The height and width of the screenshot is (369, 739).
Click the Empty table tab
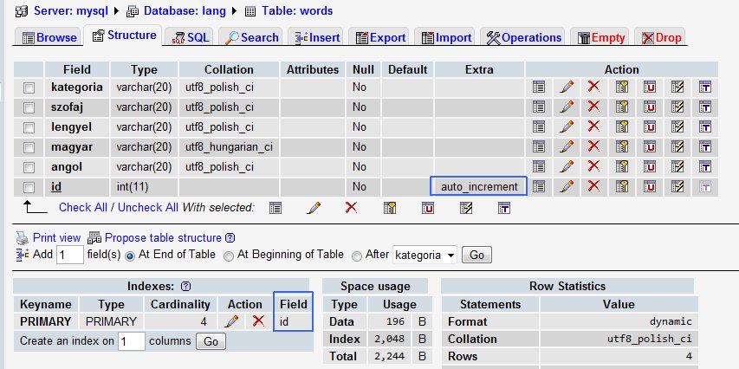tap(600, 38)
